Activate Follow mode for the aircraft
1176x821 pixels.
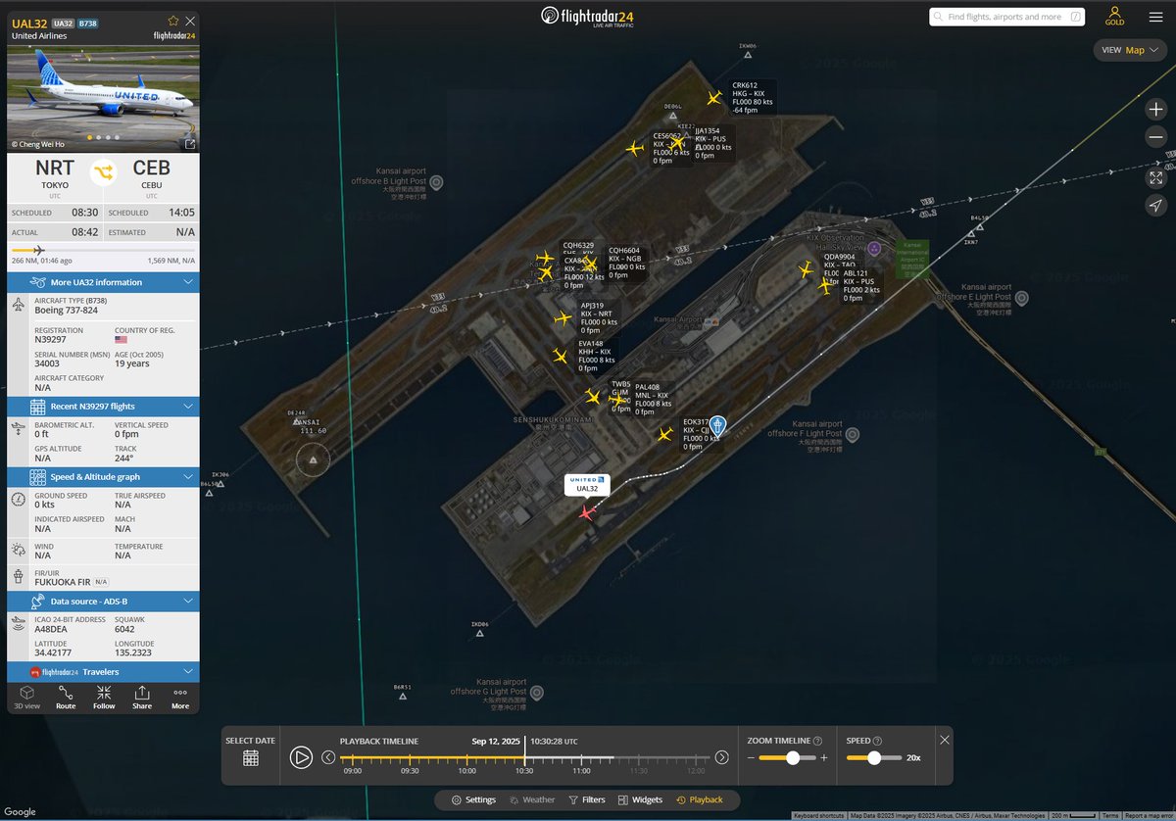[x=103, y=697]
